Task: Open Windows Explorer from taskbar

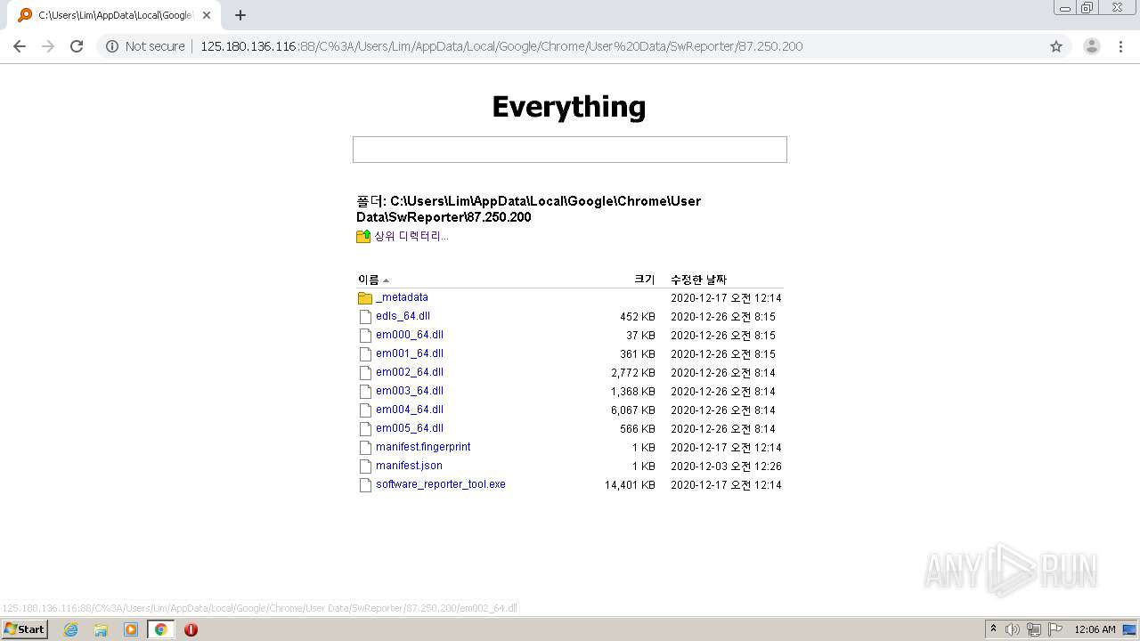Action: 101,629
